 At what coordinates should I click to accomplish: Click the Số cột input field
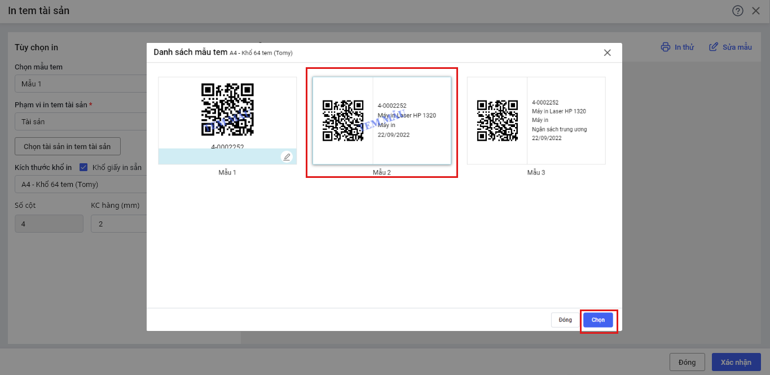pos(49,224)
